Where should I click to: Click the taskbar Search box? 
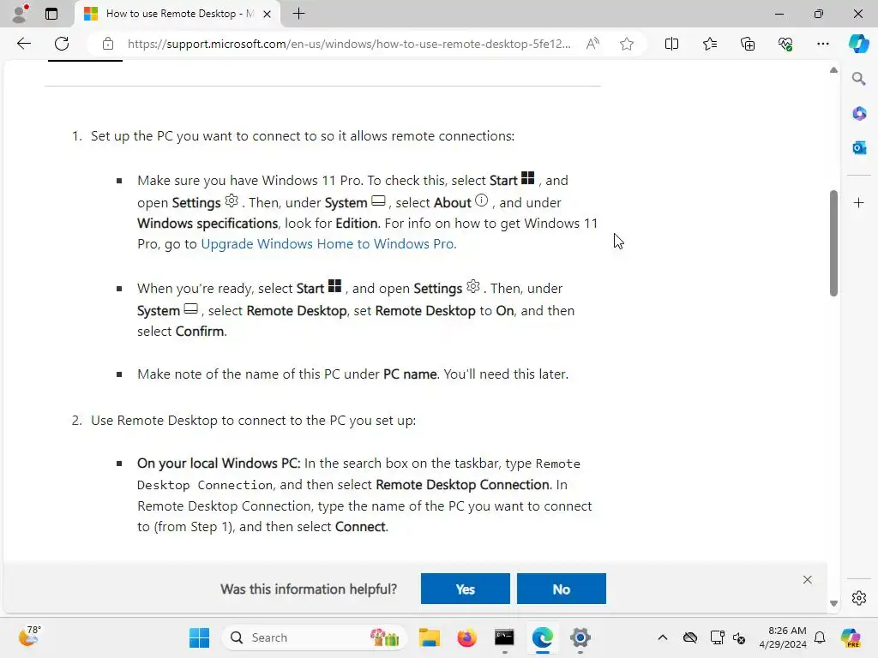tap(314, 637)
